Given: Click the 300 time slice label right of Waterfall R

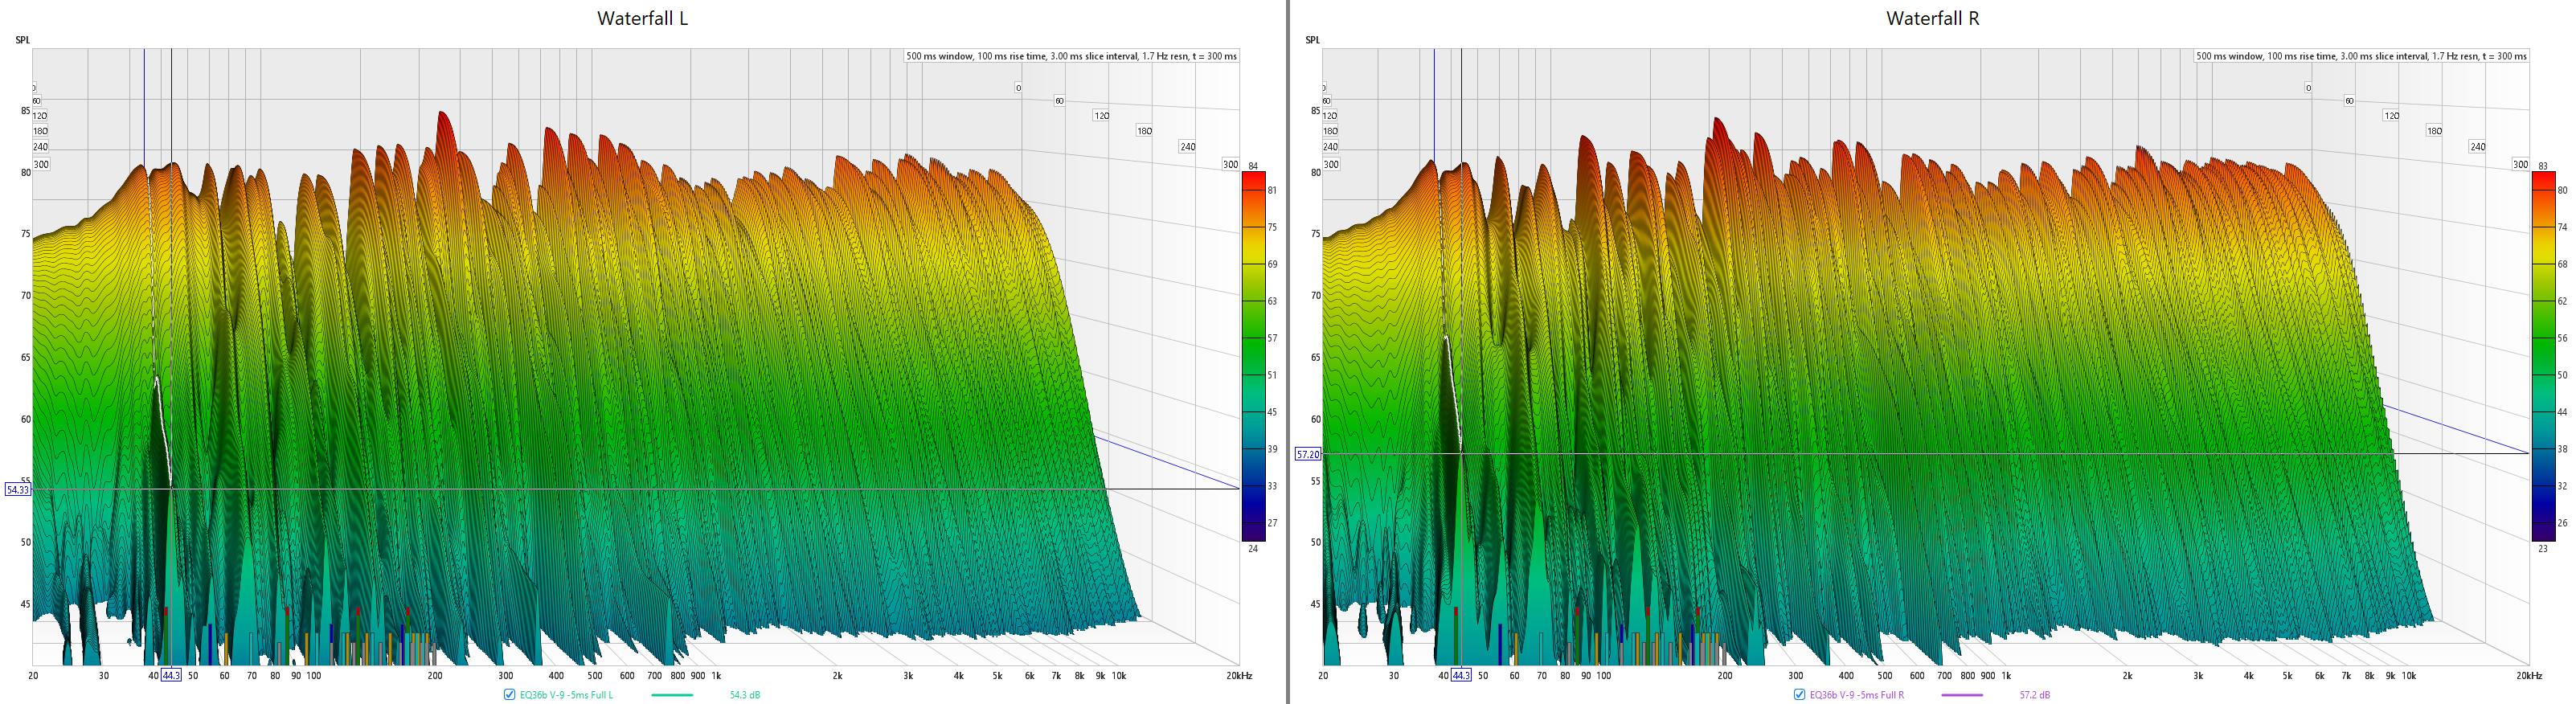Looking at the screenshot, I should point(2520,164).
